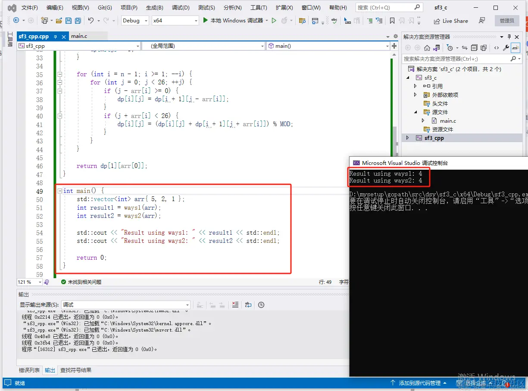Click the editor split window handle
The width and height of the screenshot is (528, 391).
tap(394, 46)
